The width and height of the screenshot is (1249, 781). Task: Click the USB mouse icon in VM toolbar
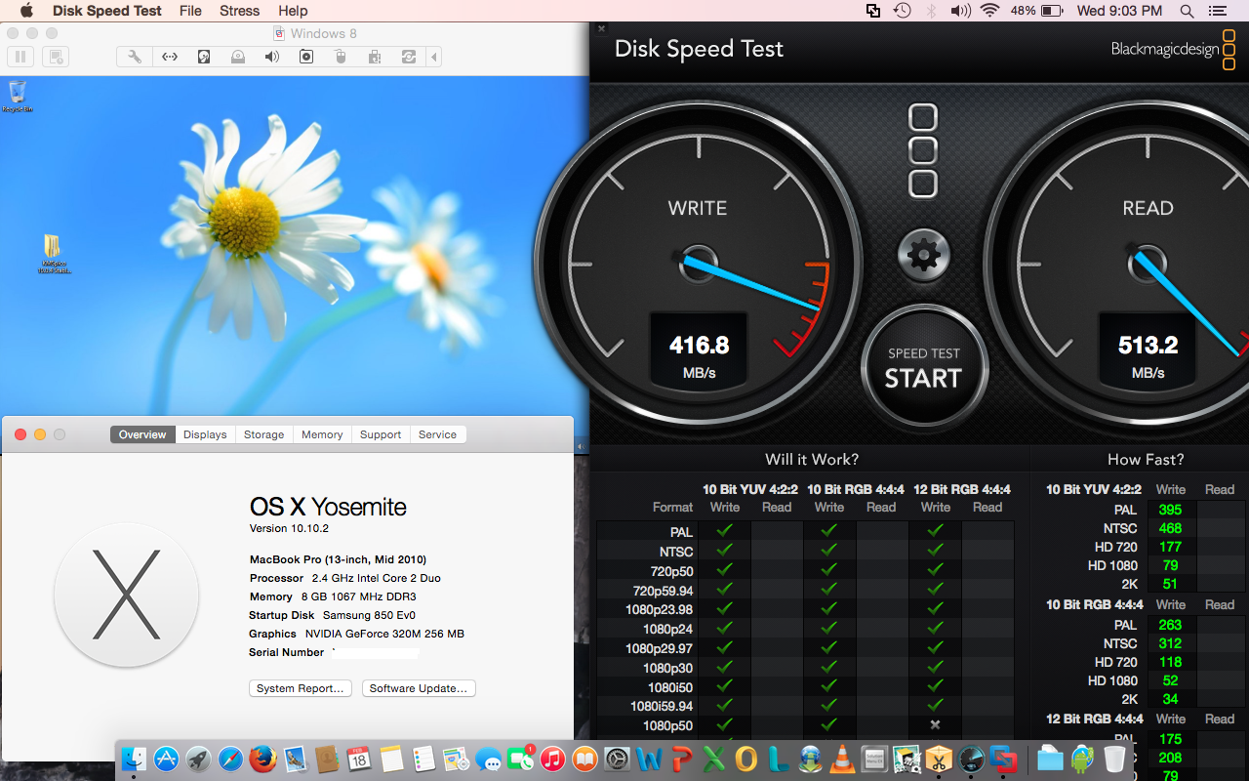[341, 57]
